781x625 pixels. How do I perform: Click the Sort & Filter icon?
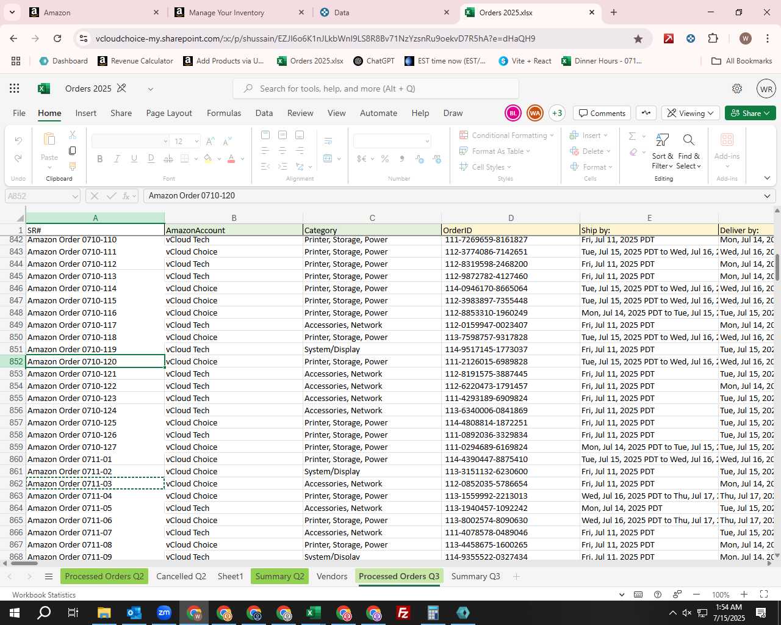pyautogui.click(x=662, y=140)
